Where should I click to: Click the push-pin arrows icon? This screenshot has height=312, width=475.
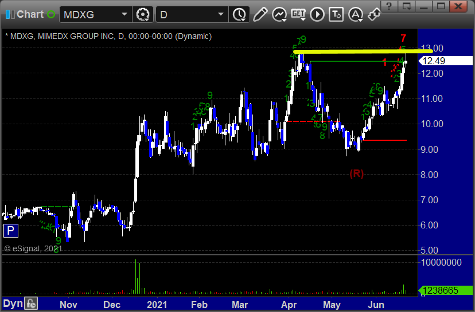pos(374,14)
